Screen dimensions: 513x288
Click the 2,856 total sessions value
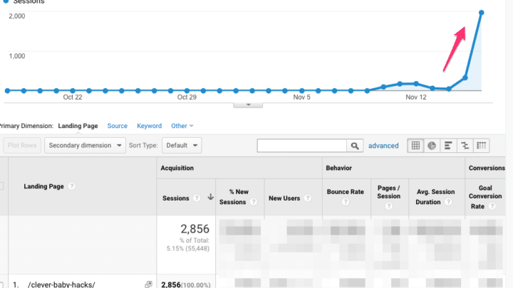pyautogui.click(x=195, y=229)
